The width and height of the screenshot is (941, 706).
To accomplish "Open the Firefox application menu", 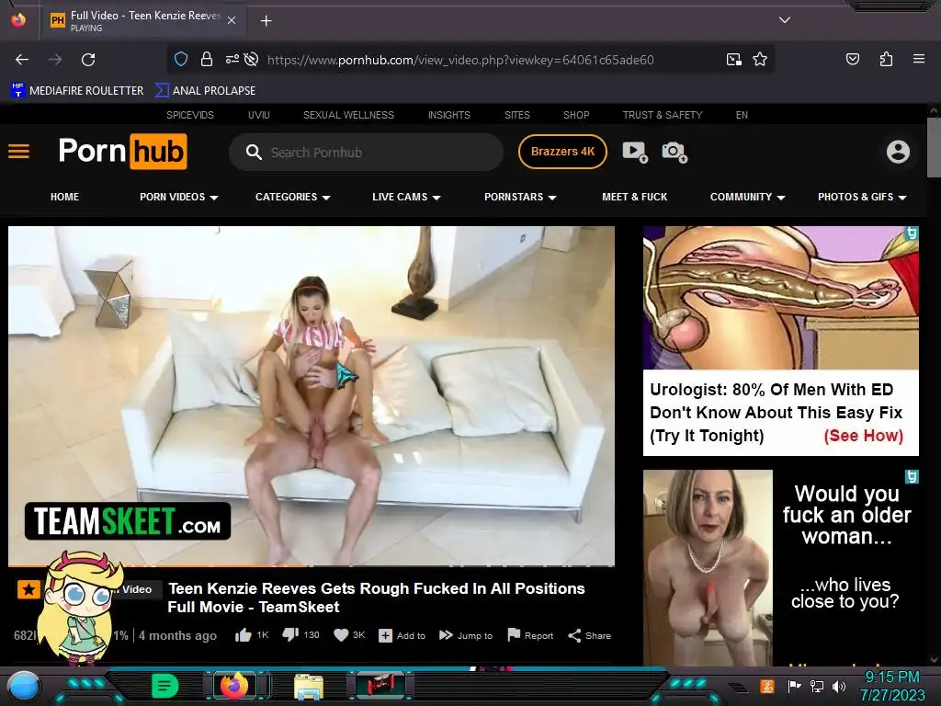I will pos(918,59).
